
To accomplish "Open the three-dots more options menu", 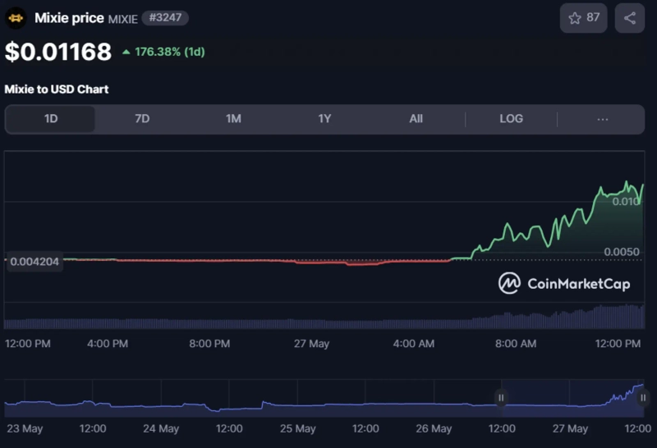I will coord(602,119).
